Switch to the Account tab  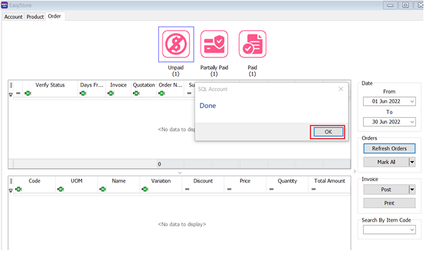pyautogui.click(x=14, y=17)
